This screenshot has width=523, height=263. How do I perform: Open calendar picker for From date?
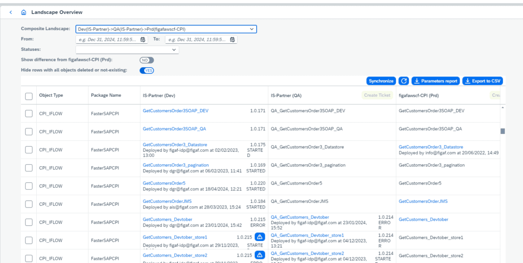click(143, 40)
